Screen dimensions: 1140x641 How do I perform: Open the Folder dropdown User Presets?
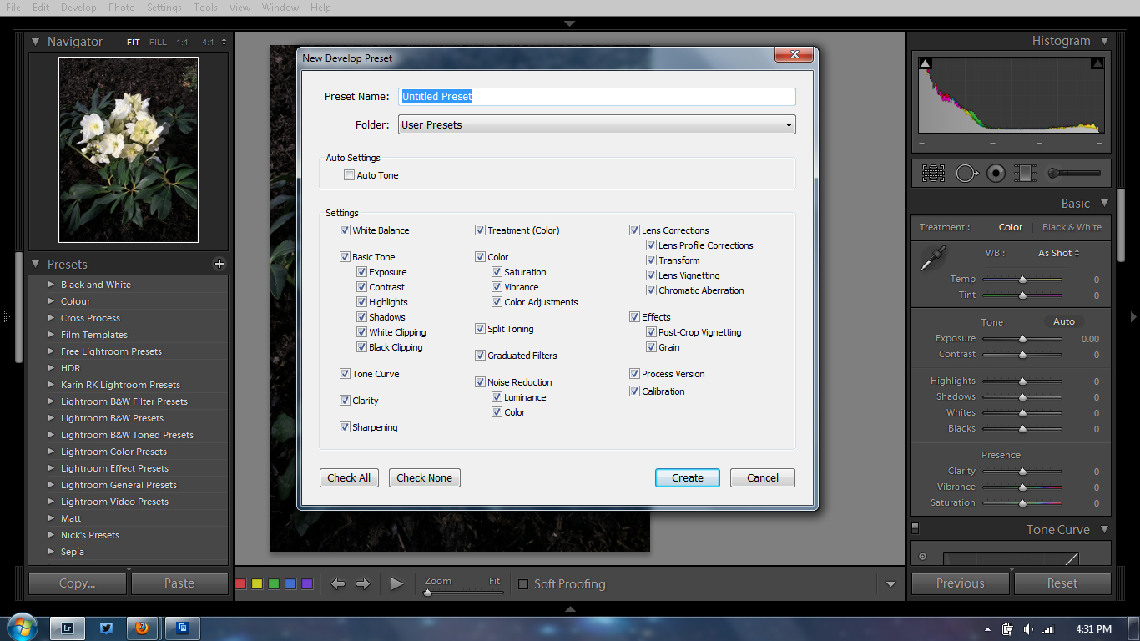597,124
